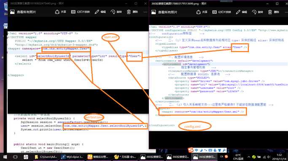The image size is (288, 161).
Task: Click the fan-shaped app icon on taskbar
Action: click(26, 157)
